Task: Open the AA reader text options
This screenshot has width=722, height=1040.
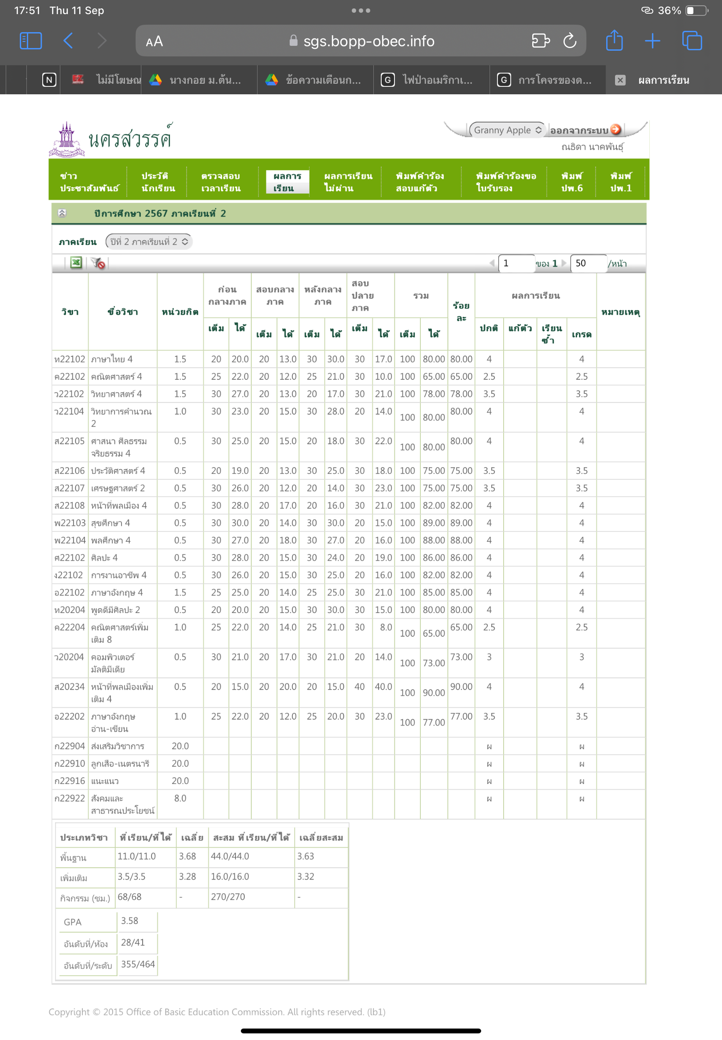Action: [154, 42]
